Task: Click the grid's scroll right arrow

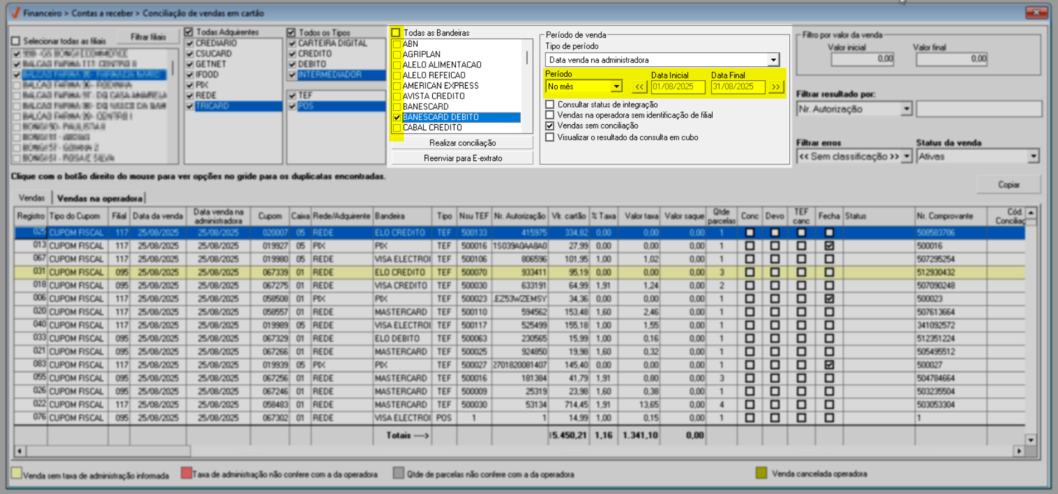Action: [x=1019, y=451]
